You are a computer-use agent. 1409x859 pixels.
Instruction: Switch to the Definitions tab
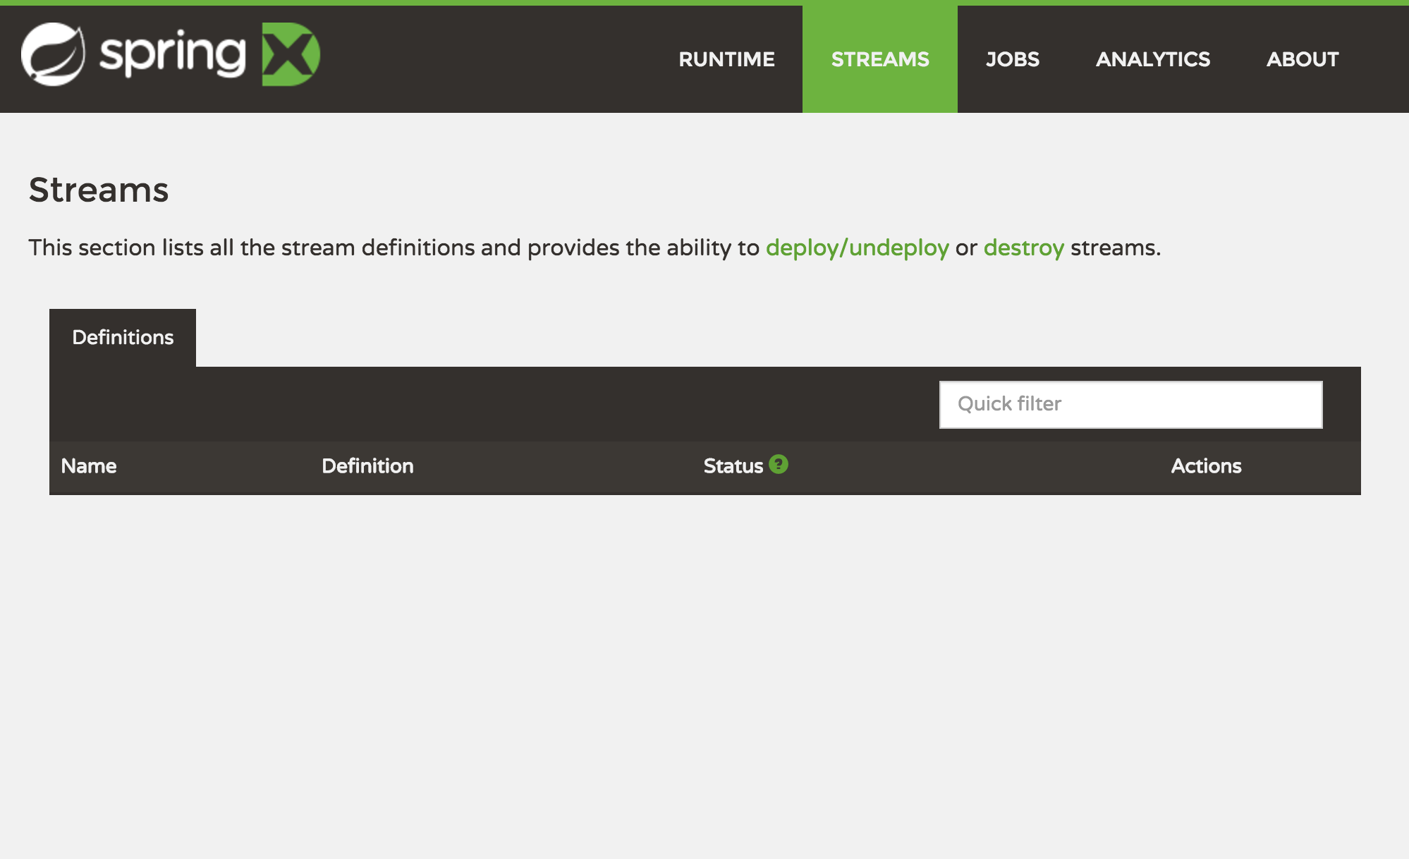pyautogui.click(x=123, y=338)
